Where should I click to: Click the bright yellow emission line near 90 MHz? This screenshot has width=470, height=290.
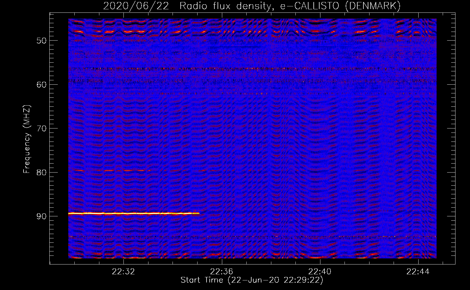pos(134,213)
